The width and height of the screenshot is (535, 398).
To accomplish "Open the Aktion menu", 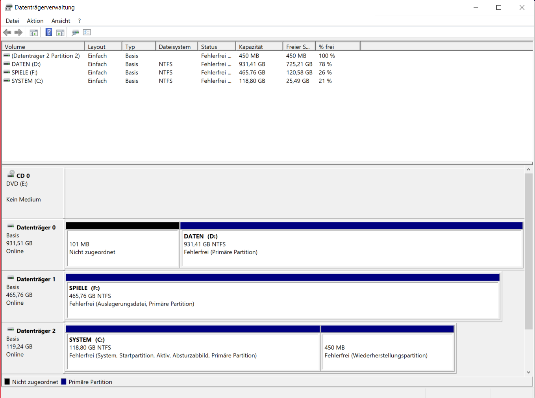I will 35,21.
